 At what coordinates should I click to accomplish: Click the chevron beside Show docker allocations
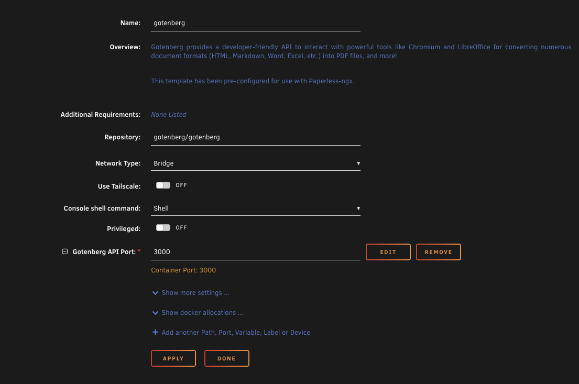[x=155, y=313]
